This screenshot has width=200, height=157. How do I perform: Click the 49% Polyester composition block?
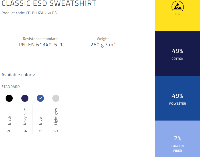pos(177,98)
